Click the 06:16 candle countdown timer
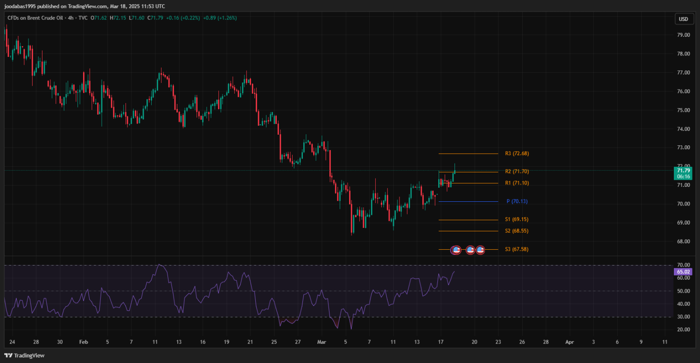This screenshot has width=700, height=363. pos(683,177)
